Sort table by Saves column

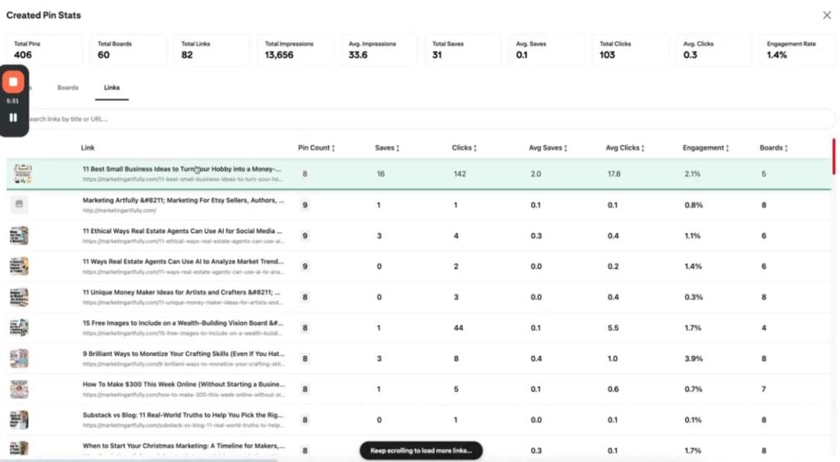(x=387, y=148)
